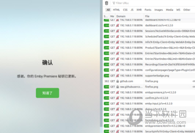Select the supporterbadge.png request row
This screenshot has height=133, width=195.
[x=149, y=76]
